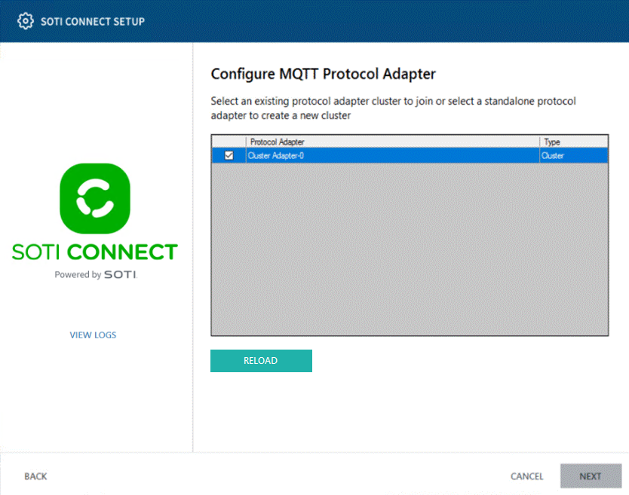This screenshot has height=495, width=629.
Task: Open VIEW LOGS link
Action: [93, 335]
